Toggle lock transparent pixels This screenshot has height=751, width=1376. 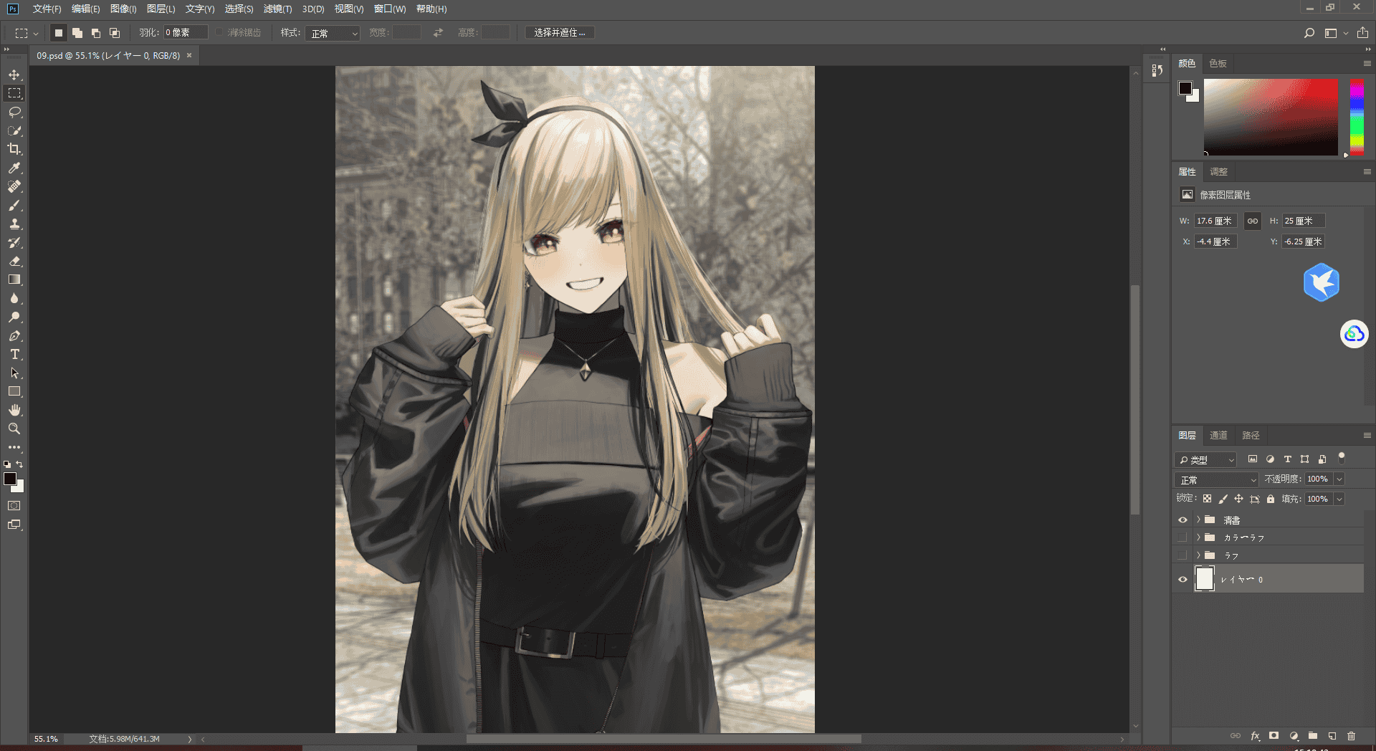[1208, 499]
